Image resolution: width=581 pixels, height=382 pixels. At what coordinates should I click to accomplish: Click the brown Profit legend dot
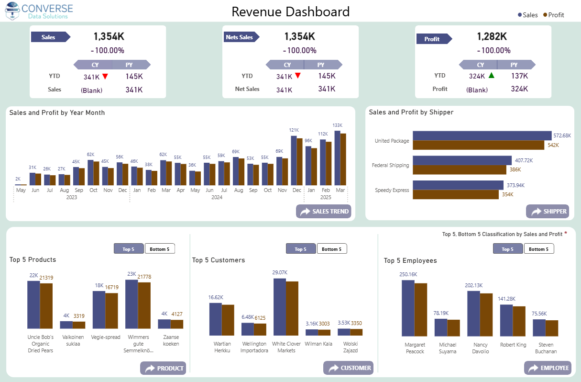[545, 15]
